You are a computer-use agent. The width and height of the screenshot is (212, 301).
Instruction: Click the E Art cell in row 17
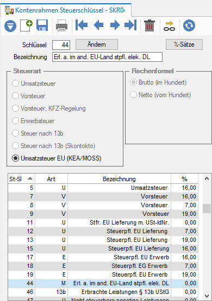[x=51, y=257]
